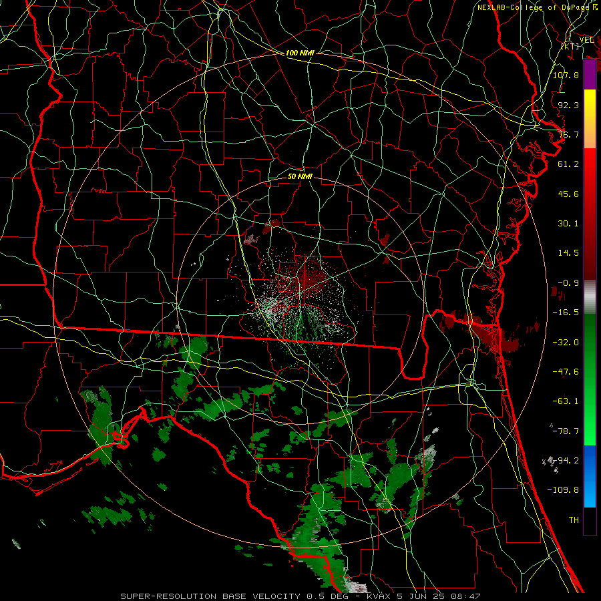This screenshot has height=601, width=601.
Task: Select the 14.5 velocity scale value
Action: (568, 253)
